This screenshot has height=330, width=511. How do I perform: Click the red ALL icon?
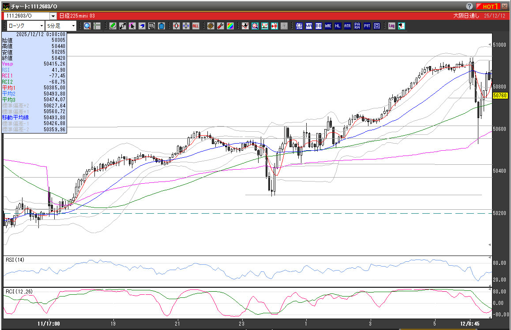tap(195, 26)
